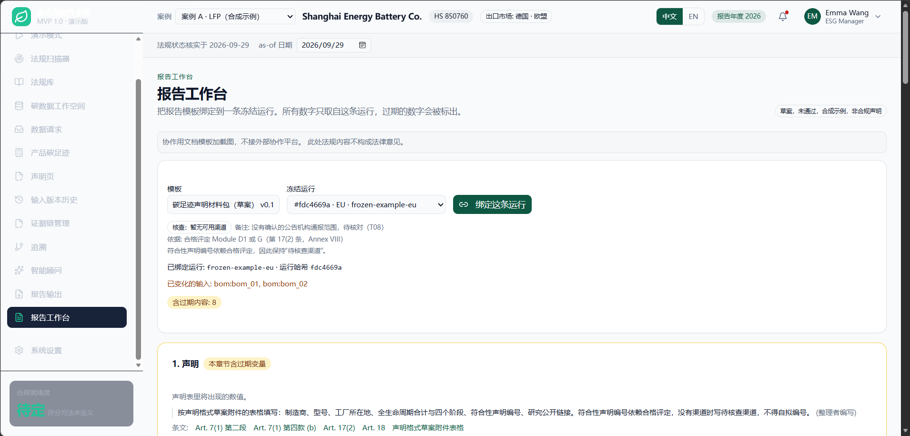
Task: Open the Art. 18 article link
Action: point(374,428)
